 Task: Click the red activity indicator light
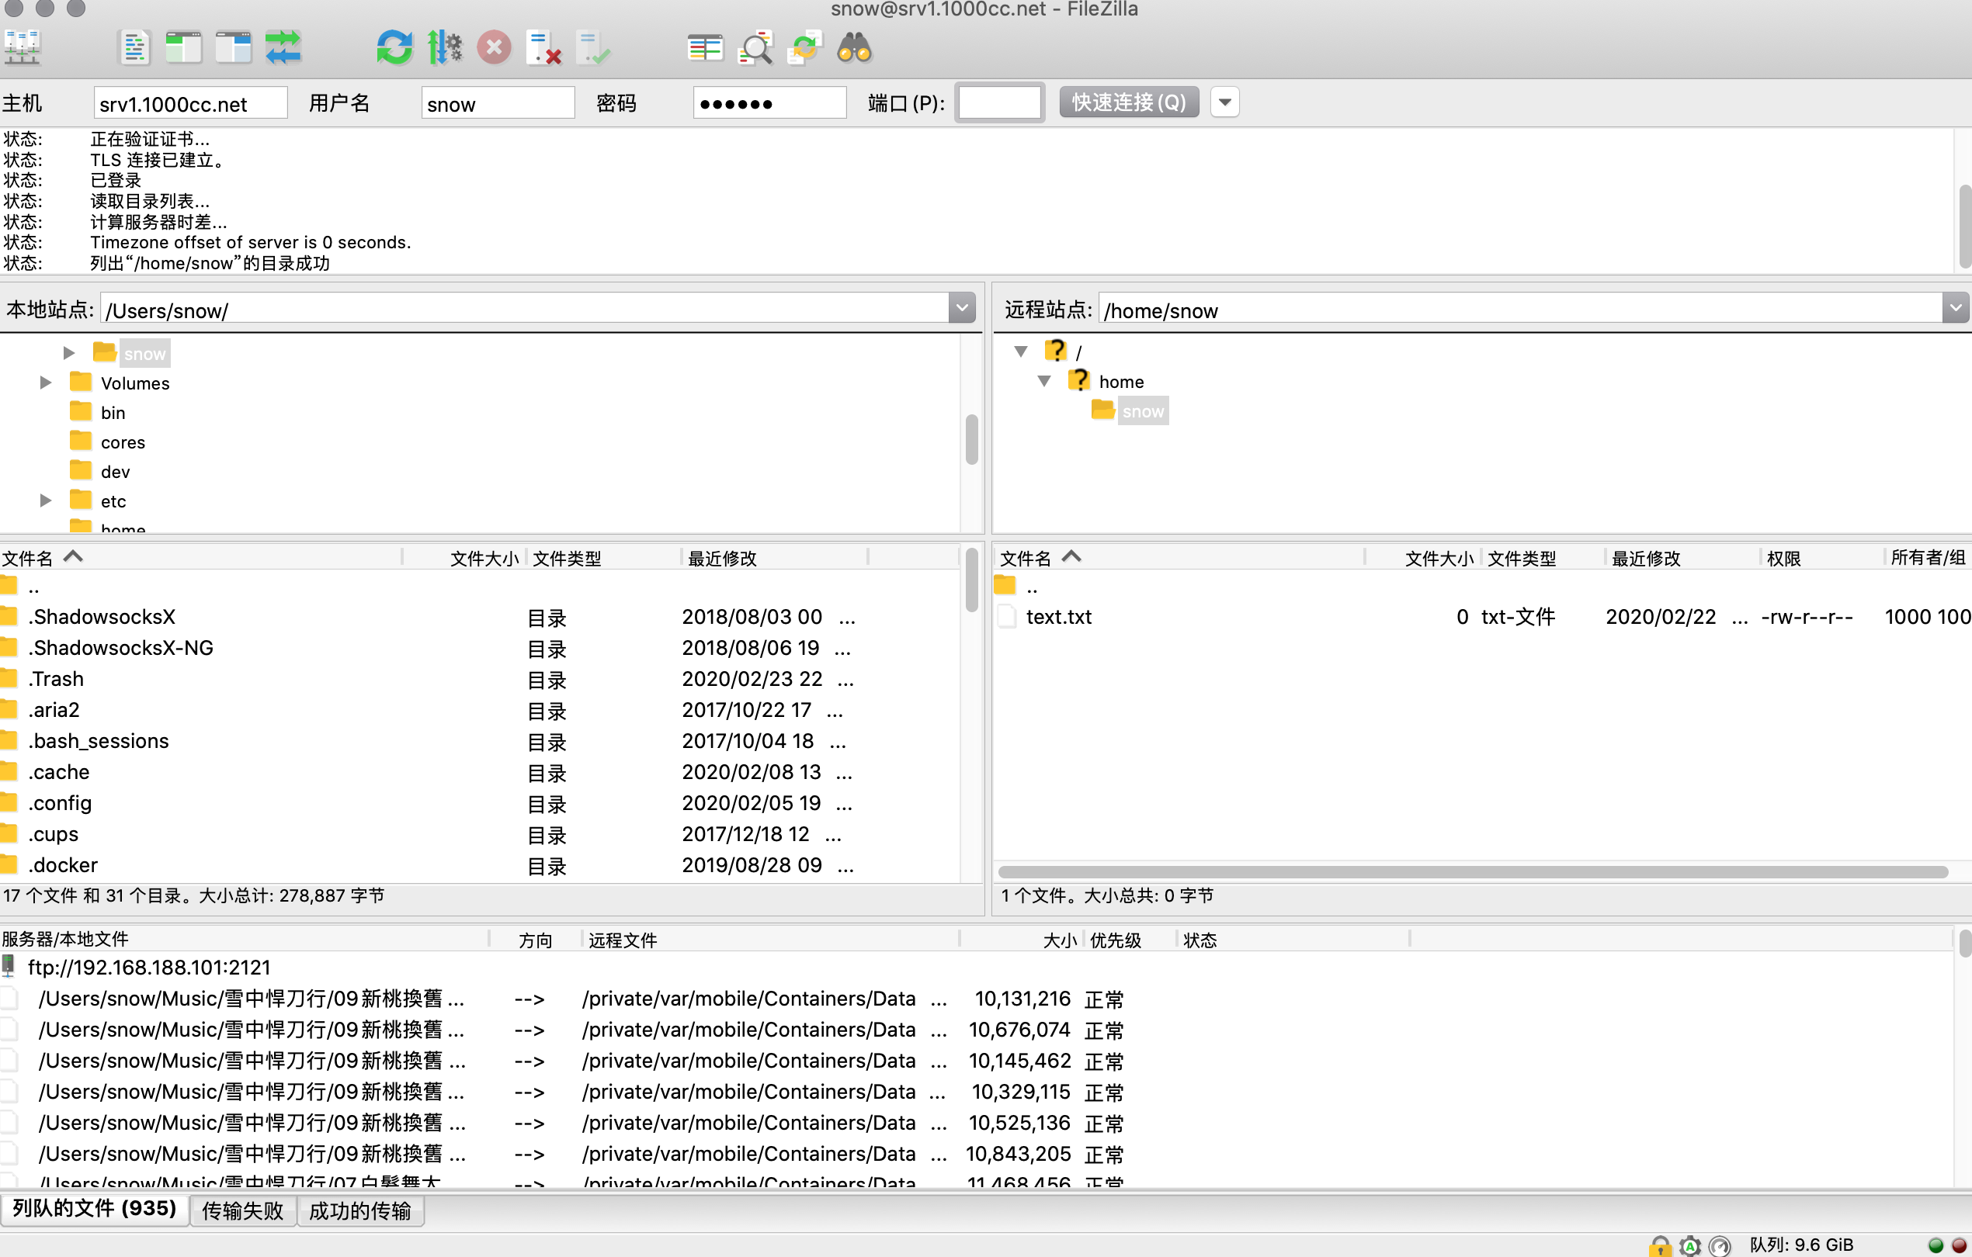[1958, 1245]
